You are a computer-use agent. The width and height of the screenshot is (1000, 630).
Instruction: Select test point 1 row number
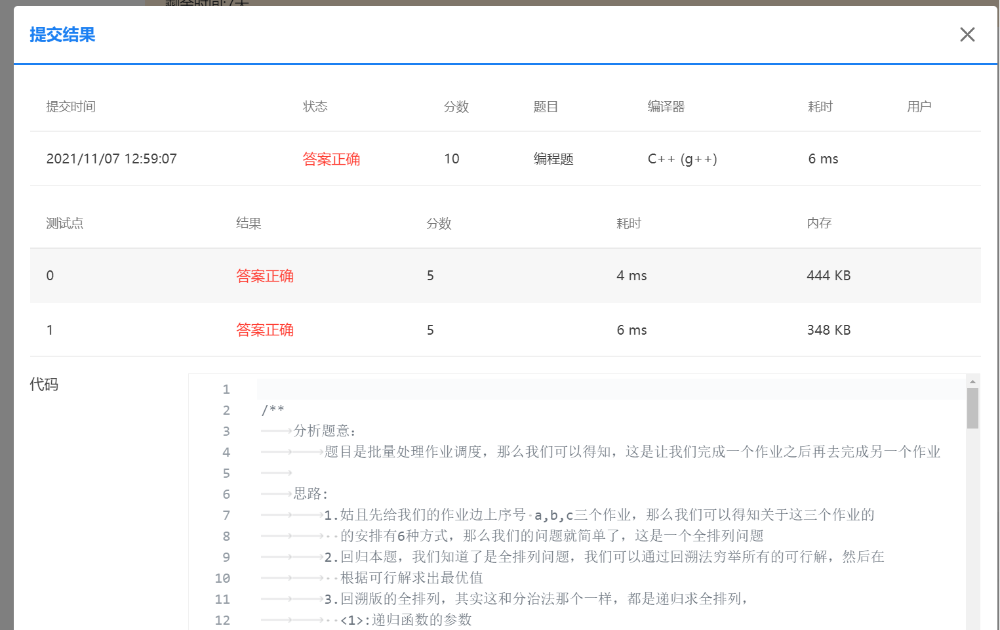pyautogui.click(x=50, y=330)
